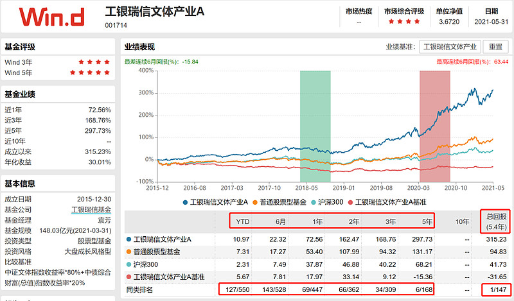Screen dimensions: 514x301
Task: Click 年化收益 value 30.01%
Action: click(x=100, y=162)
